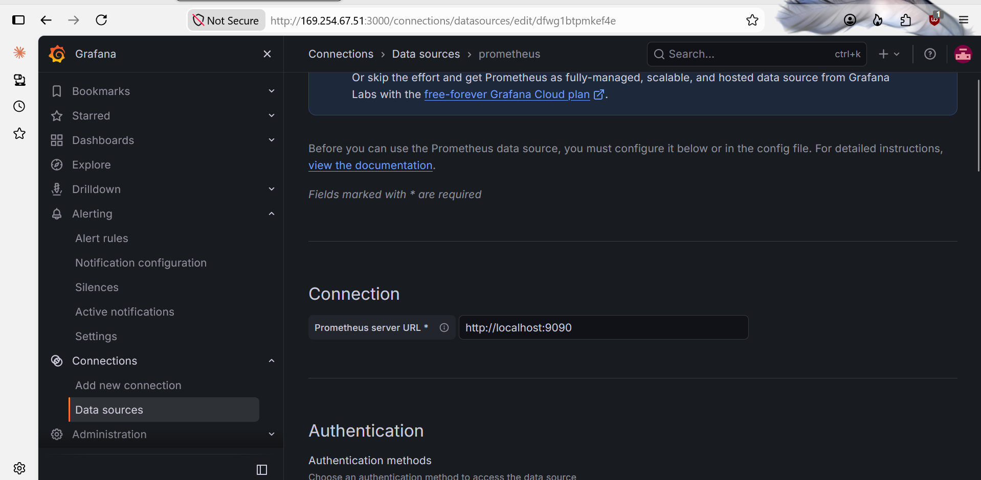Select Data sources in the sidebar

164,410
